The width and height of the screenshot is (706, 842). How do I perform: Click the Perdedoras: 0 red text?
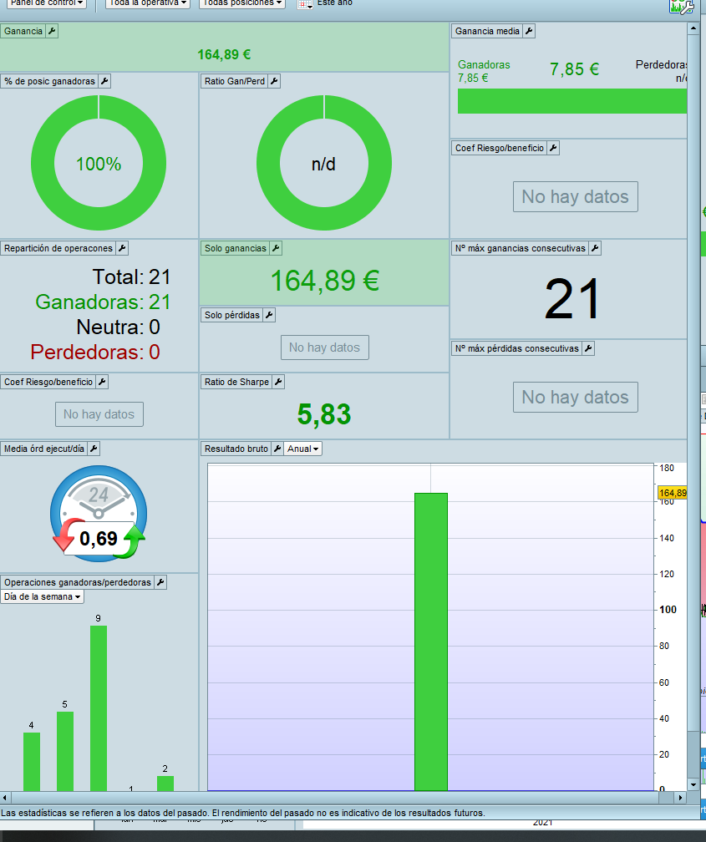pos(95,353)
